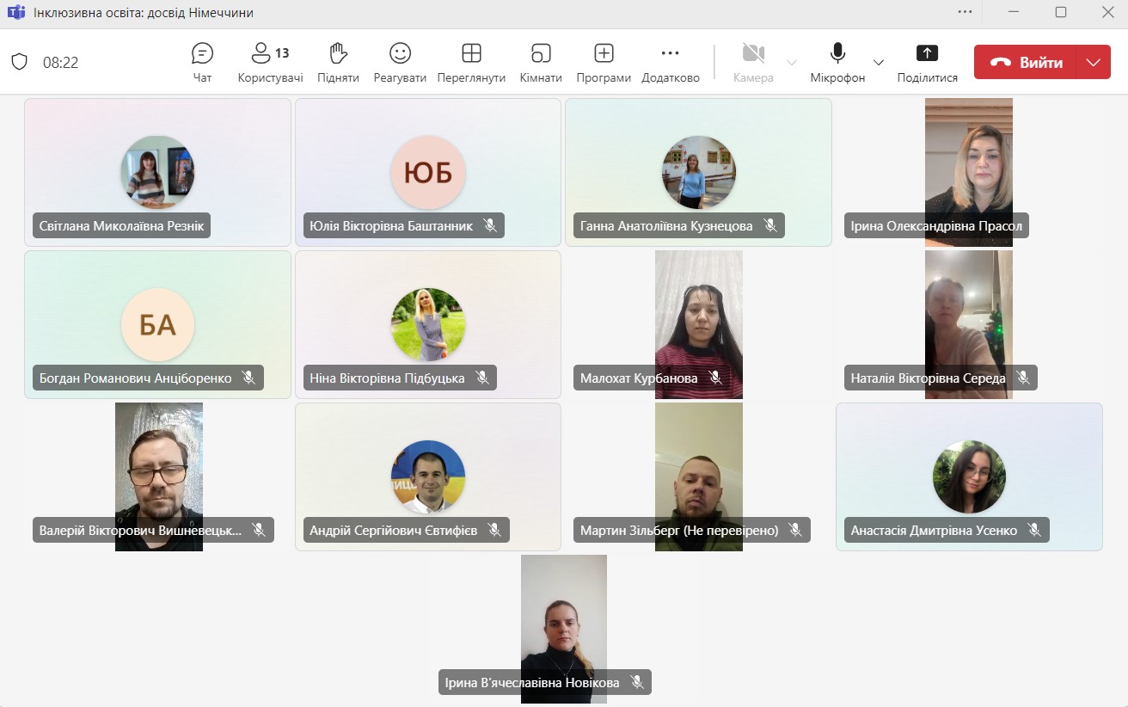
Task: Expand the Вийти leave options arrow
Action: pyautogui.click(x=1093, y=62)
